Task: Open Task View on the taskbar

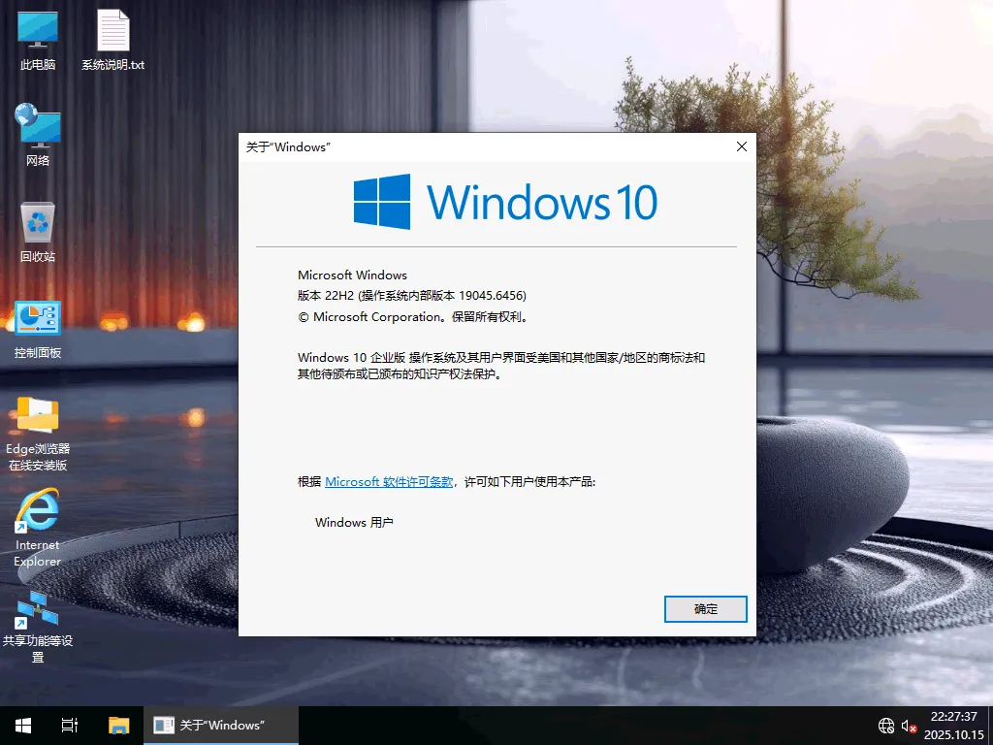Action: point(68,725)
